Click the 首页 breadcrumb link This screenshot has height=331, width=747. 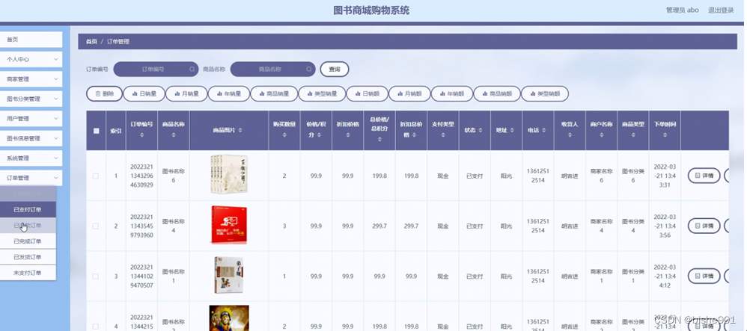(91, 42)
